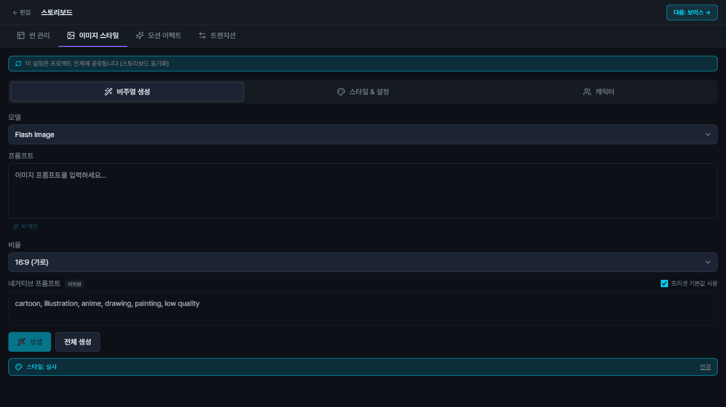The width and height of the screenshot is (726, 407).
Task: Click the 미지원 badge next to 네거티브 프롬프트
Action: [75, 284]
